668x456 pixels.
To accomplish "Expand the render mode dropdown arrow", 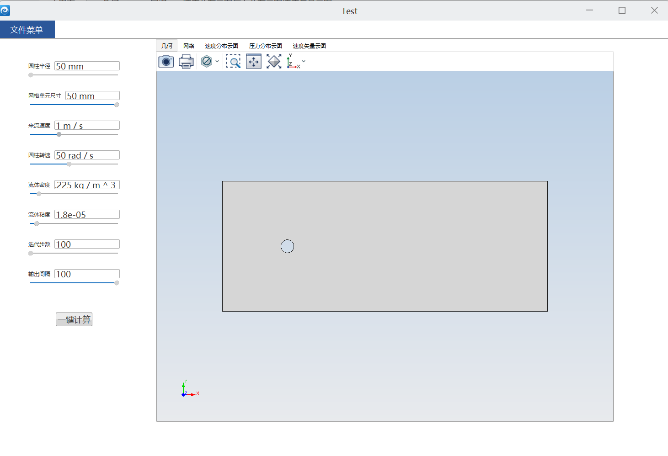I will (217, 61).
